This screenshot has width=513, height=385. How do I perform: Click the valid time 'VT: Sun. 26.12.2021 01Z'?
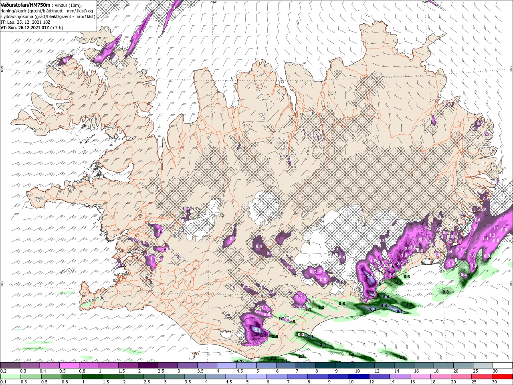click(x=25, y=28)
